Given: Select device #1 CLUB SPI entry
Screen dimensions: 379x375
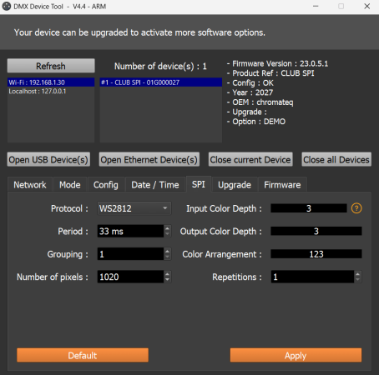Looking at the screenshot, I should click(161, 82).
